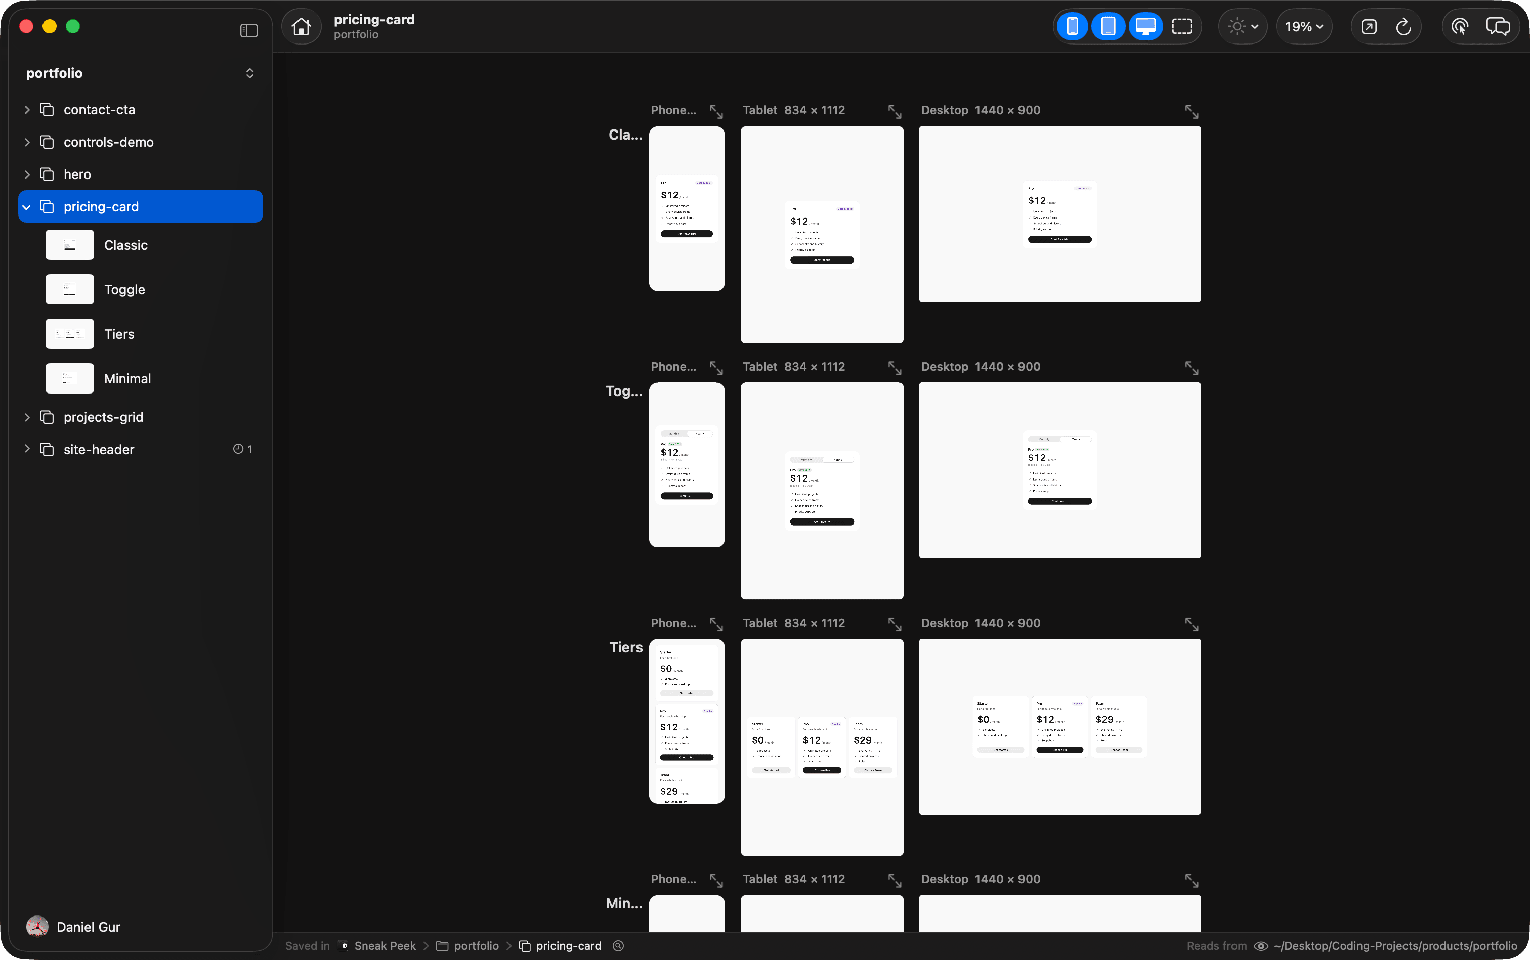Reload the previews
1530x960 pixels.
pyautogui.click(x=1404, y=27)
